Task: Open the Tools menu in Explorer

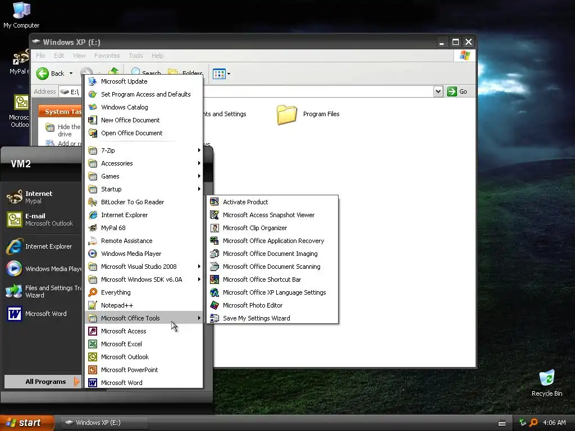Action: [x=136, y=56]
